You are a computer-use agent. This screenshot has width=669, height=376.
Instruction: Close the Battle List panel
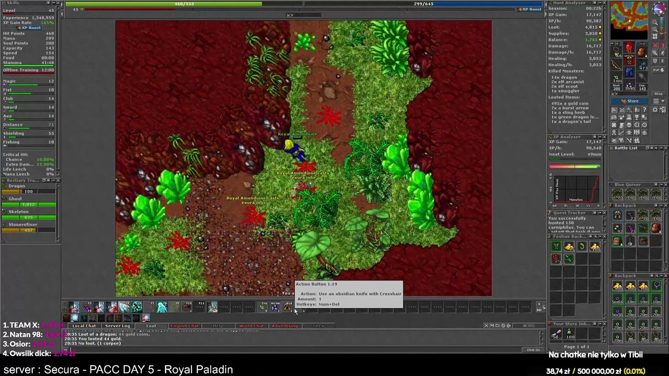(x=665, y=148)
